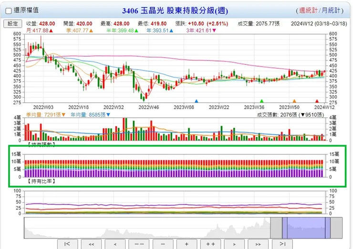
Task: Click the 月:417.88 moving average label
Action: pos(40,30)
